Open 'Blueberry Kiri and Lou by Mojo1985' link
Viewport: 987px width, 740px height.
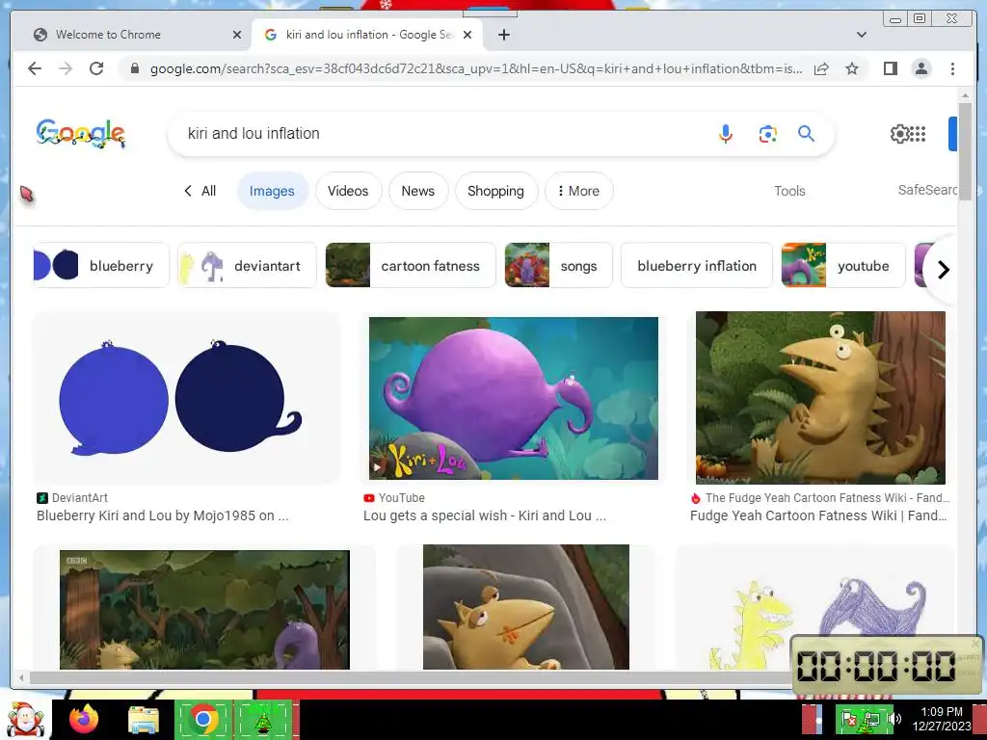(x=162, y=515)
